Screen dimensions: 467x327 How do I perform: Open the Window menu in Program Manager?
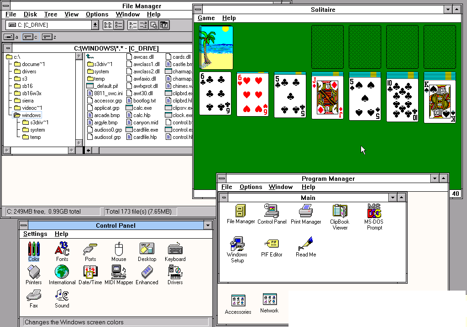(x=281, y=187)
